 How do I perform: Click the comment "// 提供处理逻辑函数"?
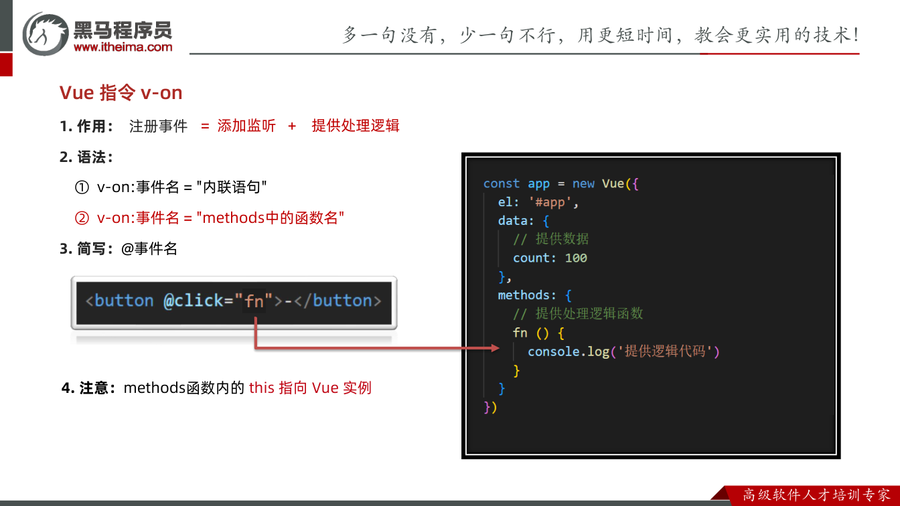(x=578, y=313)
